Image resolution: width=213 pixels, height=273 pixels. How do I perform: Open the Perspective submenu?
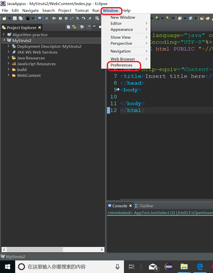click(x=126, y=43)
